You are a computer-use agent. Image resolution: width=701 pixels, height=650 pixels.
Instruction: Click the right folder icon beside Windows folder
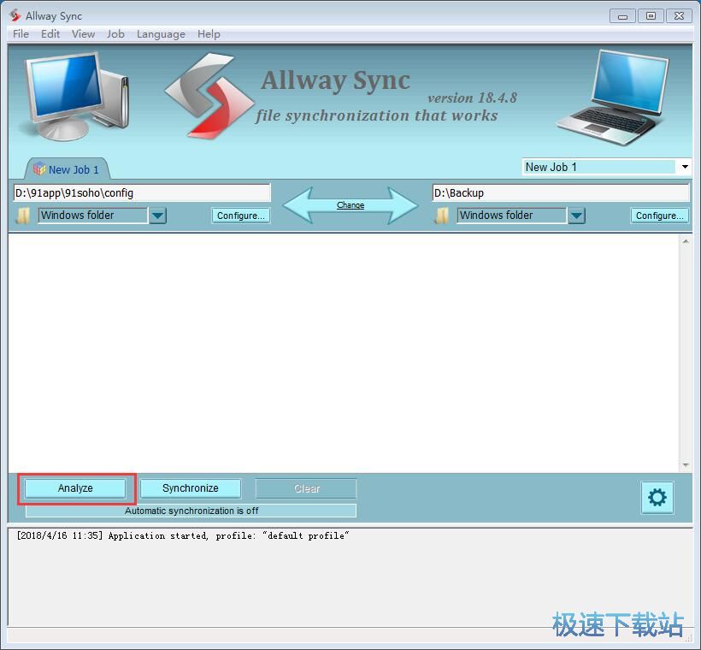[x=442, y=216]
